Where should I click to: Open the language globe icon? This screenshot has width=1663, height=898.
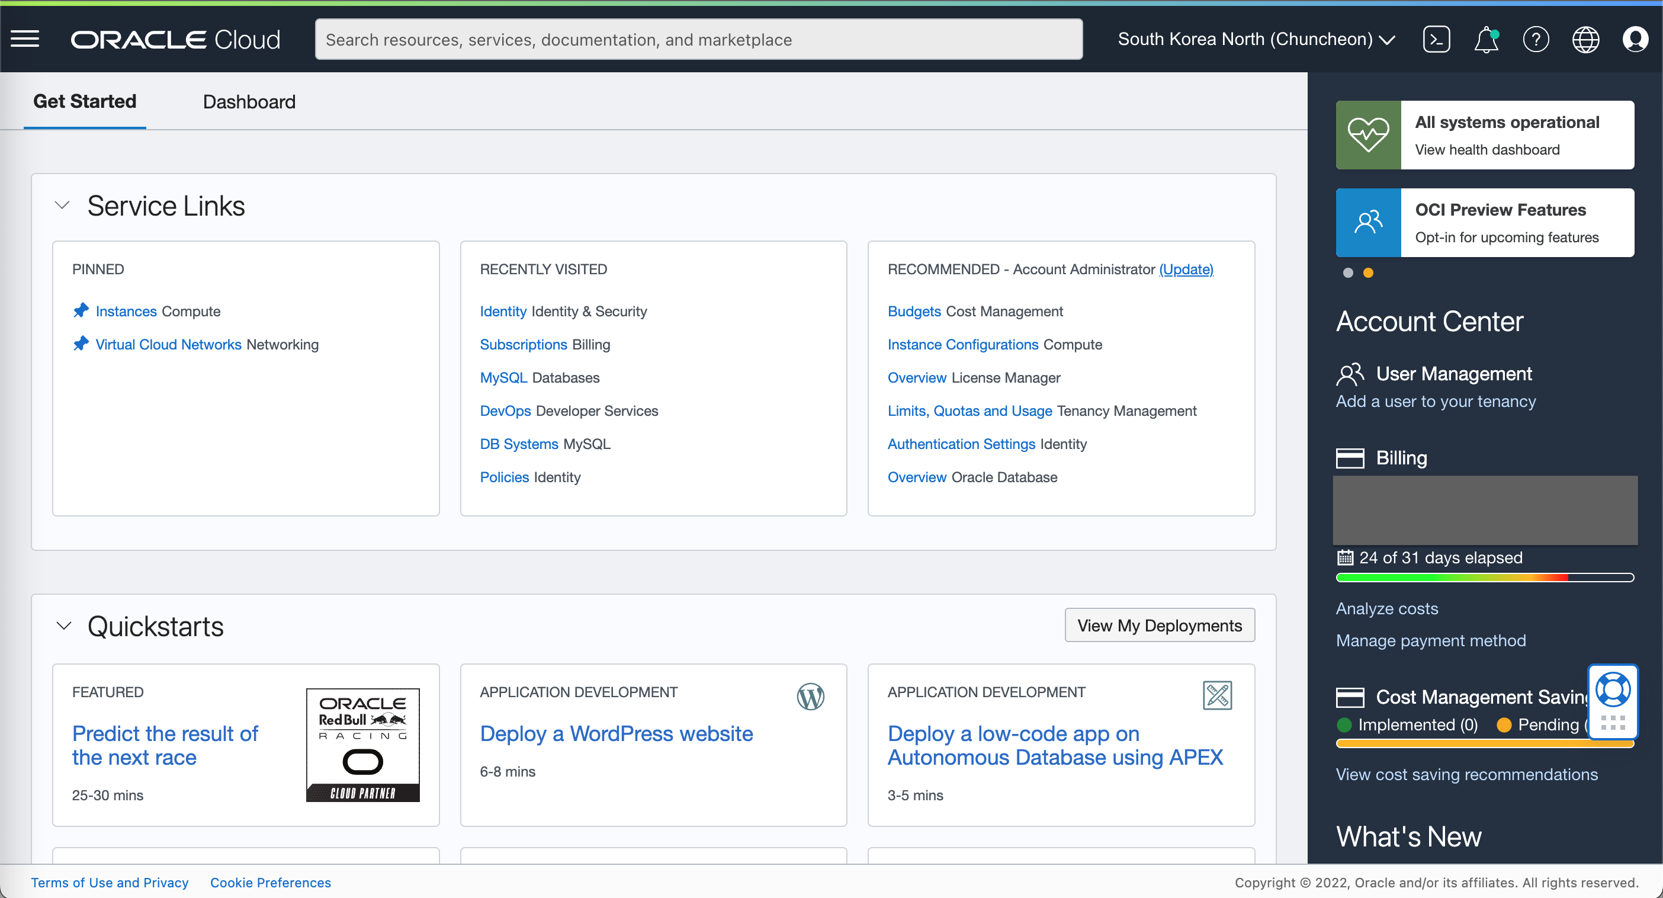pos(1585,39)
